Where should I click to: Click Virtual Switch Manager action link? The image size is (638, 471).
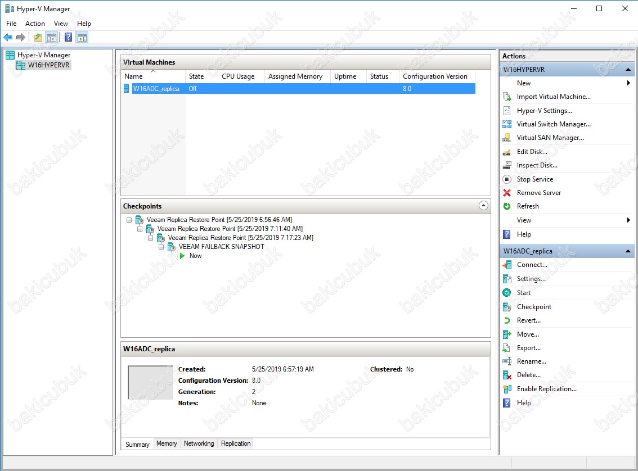(x=554, y=124)
